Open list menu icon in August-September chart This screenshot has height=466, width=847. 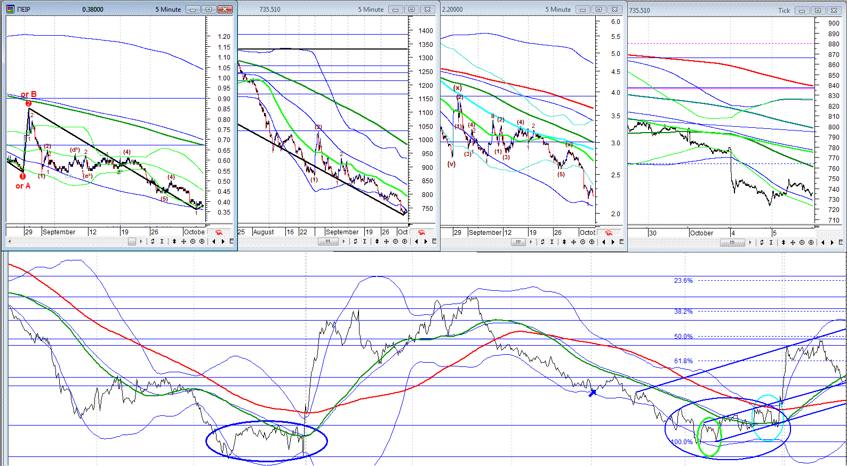(x=434, y=241)
